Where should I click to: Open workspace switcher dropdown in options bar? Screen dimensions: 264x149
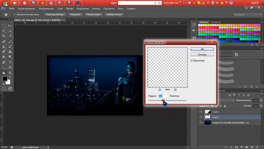(247, 15)
